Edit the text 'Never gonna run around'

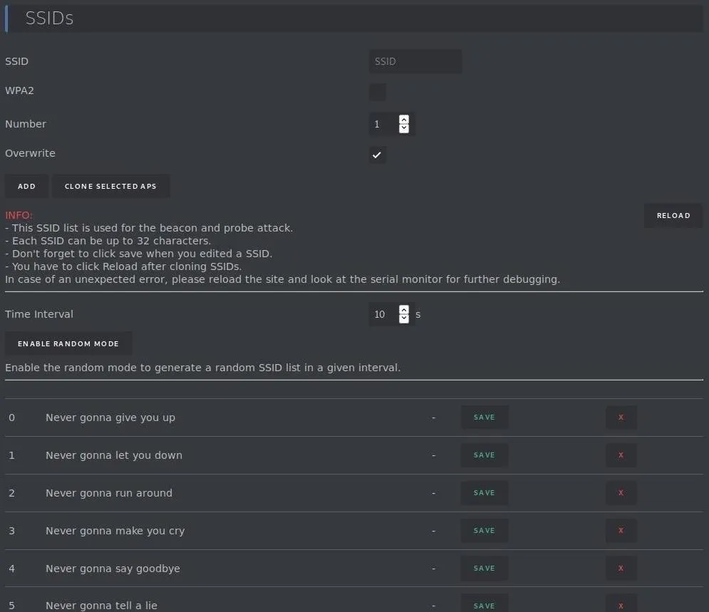[x=109, y=493]
